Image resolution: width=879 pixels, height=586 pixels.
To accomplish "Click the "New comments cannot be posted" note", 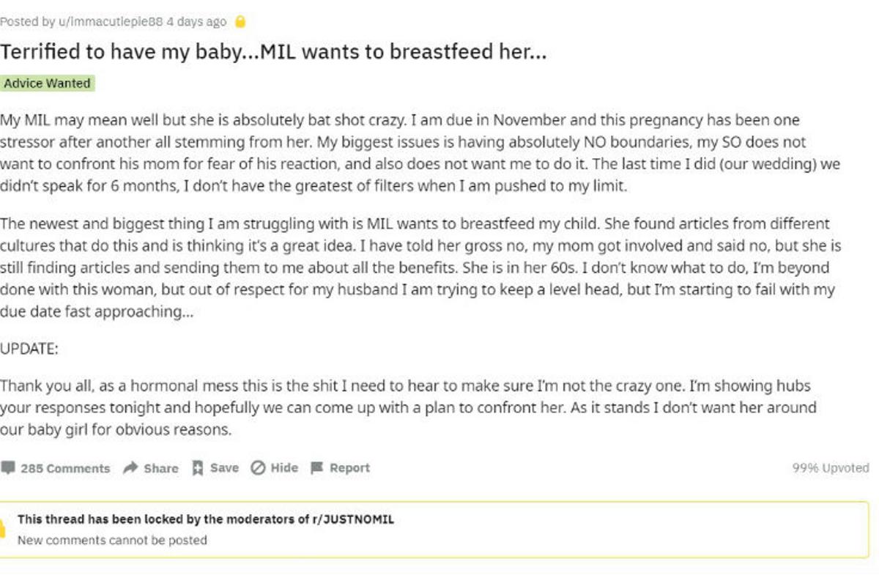I will 112,541.
